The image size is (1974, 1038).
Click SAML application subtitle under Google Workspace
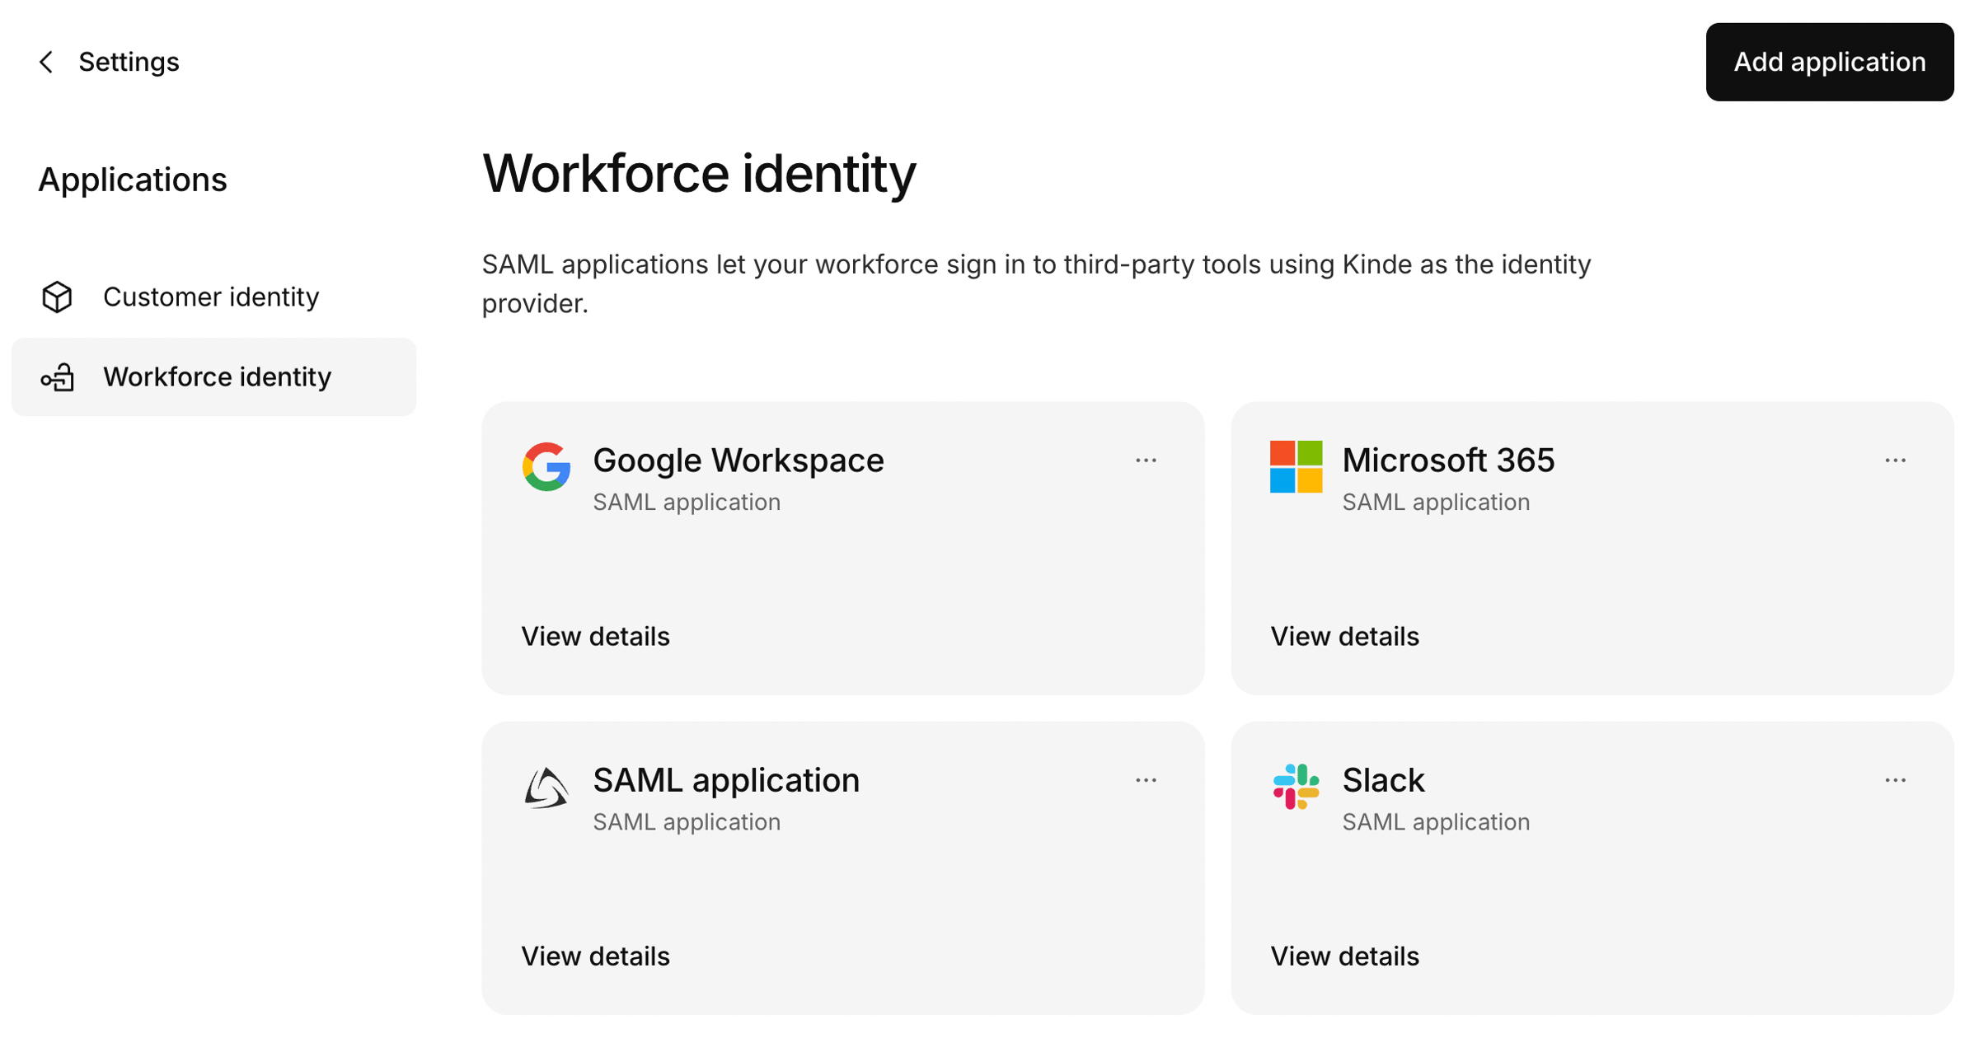coord(687,502)
